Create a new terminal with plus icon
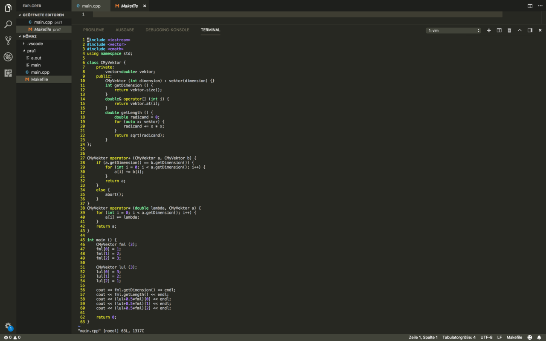546x341 pixels. coord(489,30)
